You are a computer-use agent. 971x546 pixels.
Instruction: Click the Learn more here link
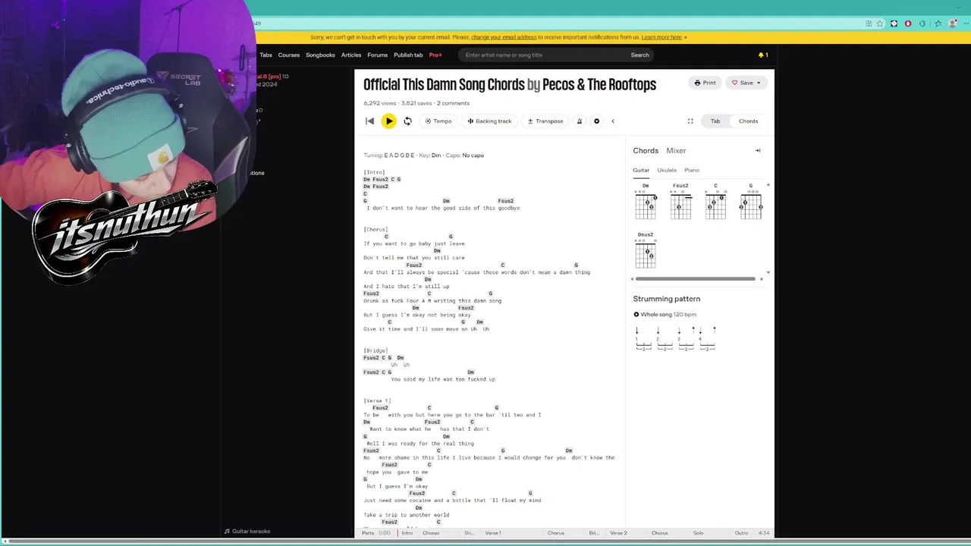coord(661,37)
